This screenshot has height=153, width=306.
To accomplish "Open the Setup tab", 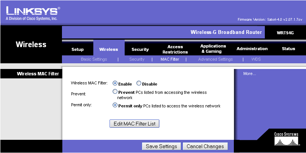I will click(77, 49).
